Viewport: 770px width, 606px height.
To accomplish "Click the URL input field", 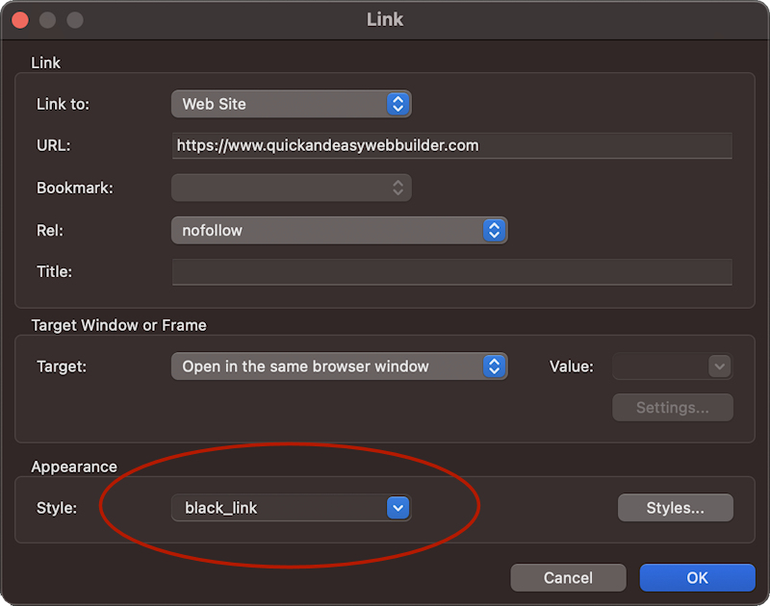I will pyautogui.click(x=451, y=145).
